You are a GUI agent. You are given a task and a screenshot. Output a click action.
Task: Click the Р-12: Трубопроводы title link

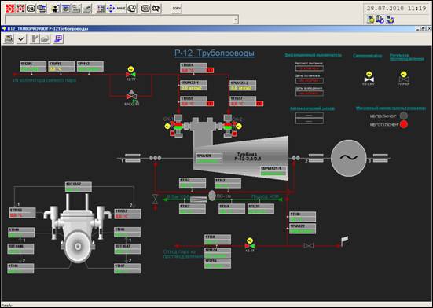[x=215, y=53]
